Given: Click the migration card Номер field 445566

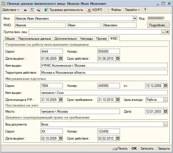Looking at the screenshot, I should point(109,86).
